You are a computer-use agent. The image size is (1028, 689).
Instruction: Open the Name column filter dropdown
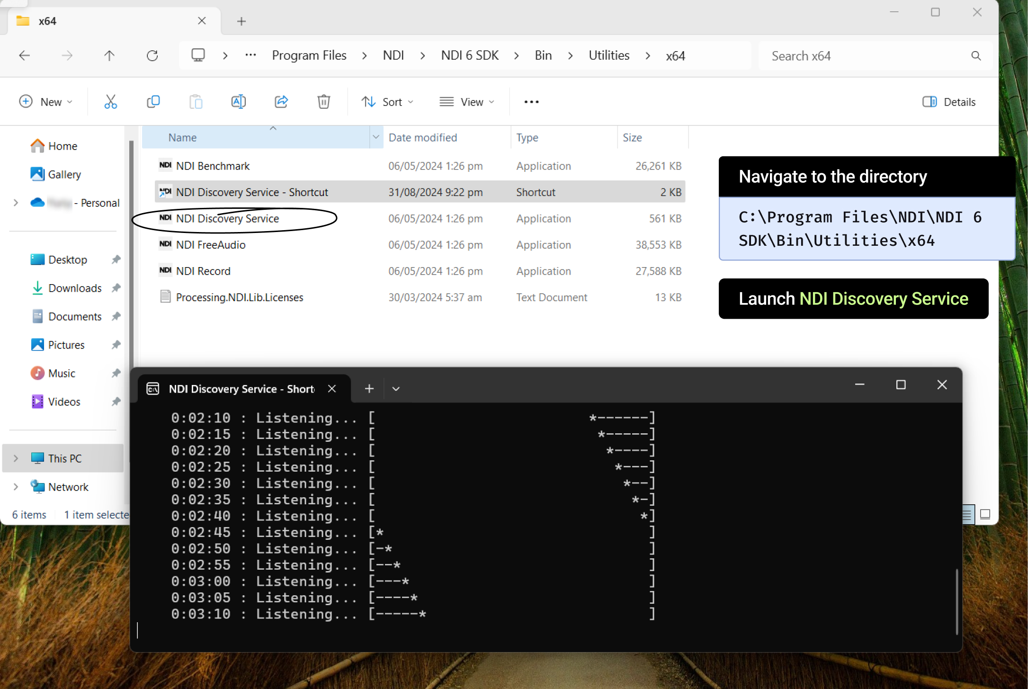click(x=376, y=137)
